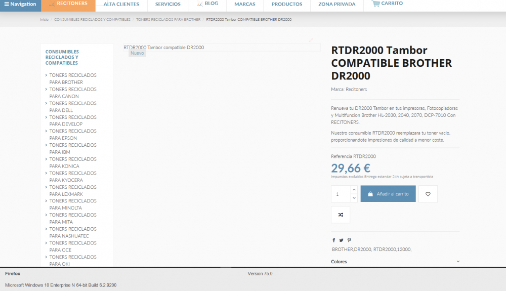Click the Marca: Recitoners brand text
The image size is (506, 291).
349,90
